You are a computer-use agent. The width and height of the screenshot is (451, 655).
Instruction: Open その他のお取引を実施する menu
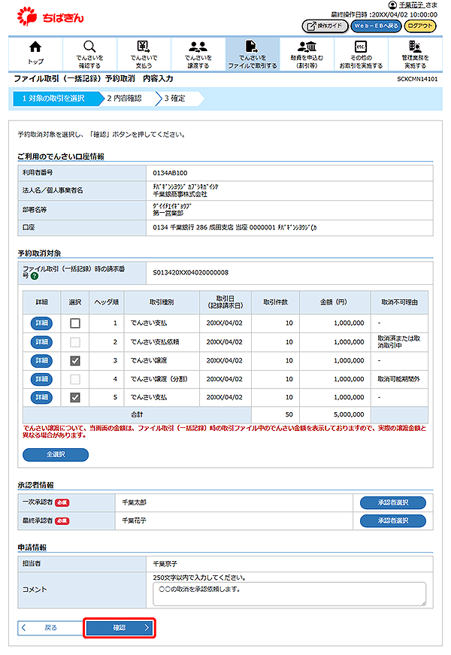[x=361, y=54]
